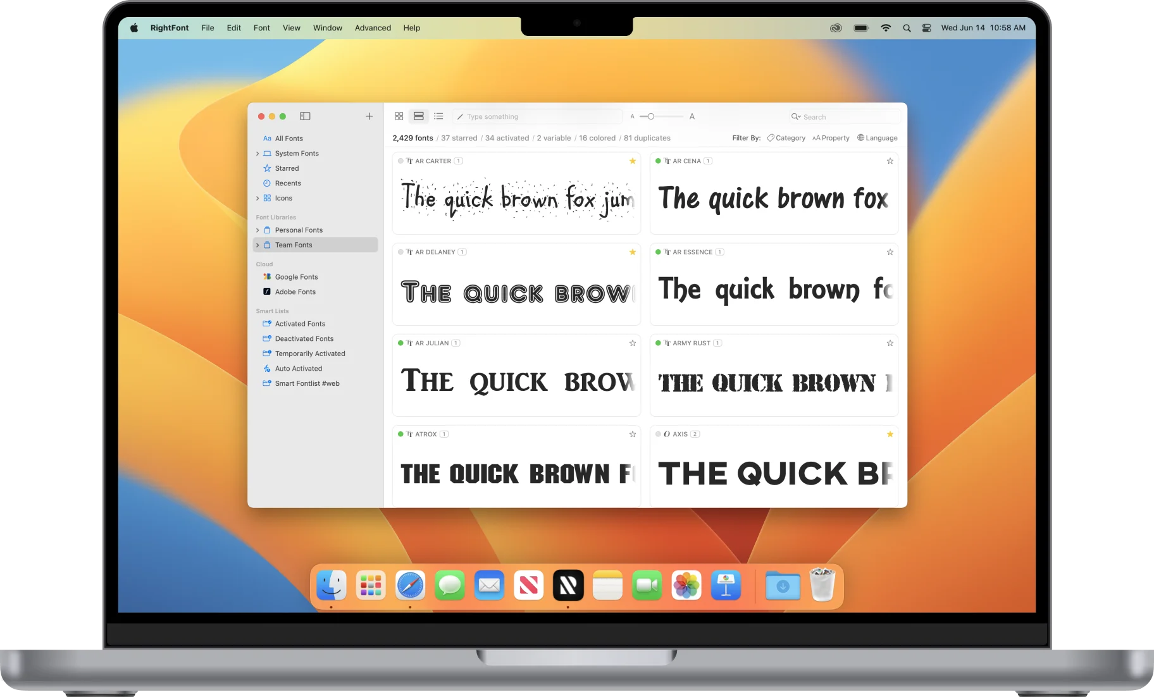Star the AR JULIAN font
Screen dimensions: 1154x697
pos(633,343)
